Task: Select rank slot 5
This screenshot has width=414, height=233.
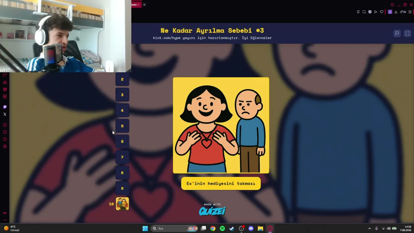Action: (122, 126)
